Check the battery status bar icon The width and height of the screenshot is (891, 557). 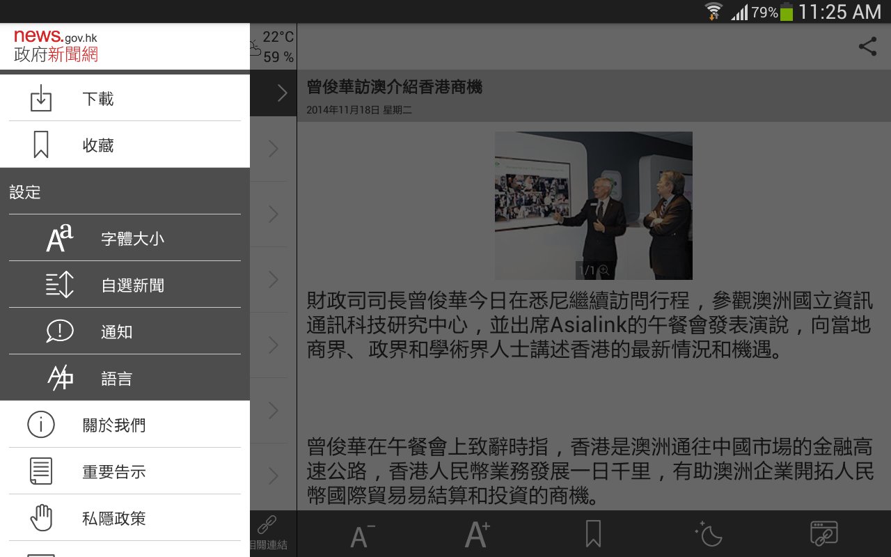(787, 12)
